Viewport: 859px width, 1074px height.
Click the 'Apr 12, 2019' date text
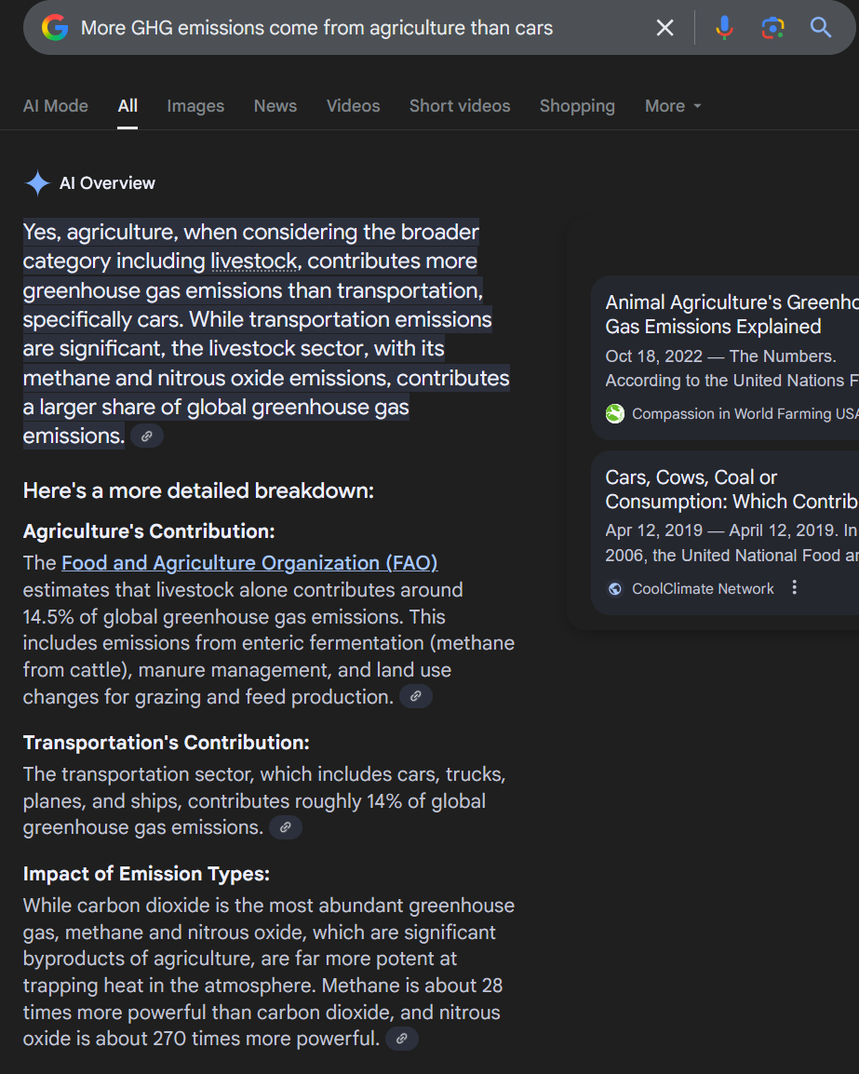coord(653,530)
